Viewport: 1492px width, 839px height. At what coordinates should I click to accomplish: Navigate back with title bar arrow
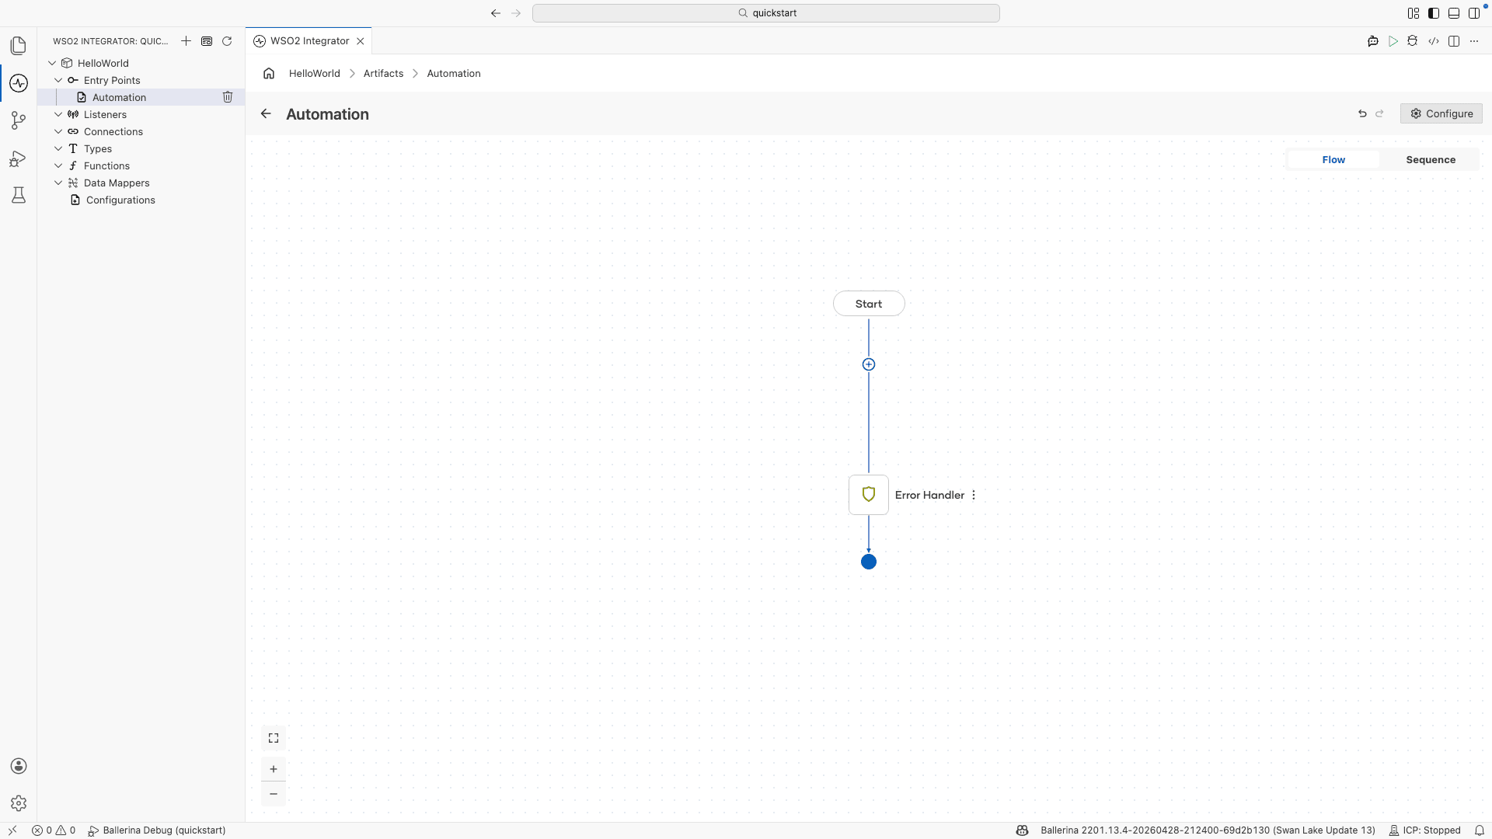coord(496,13)
